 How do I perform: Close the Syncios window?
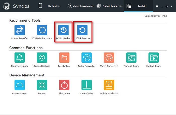pos(171,7)
